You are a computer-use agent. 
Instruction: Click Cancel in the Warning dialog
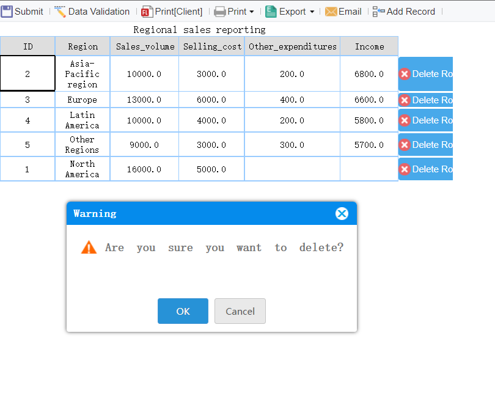(x=240, y=311)
